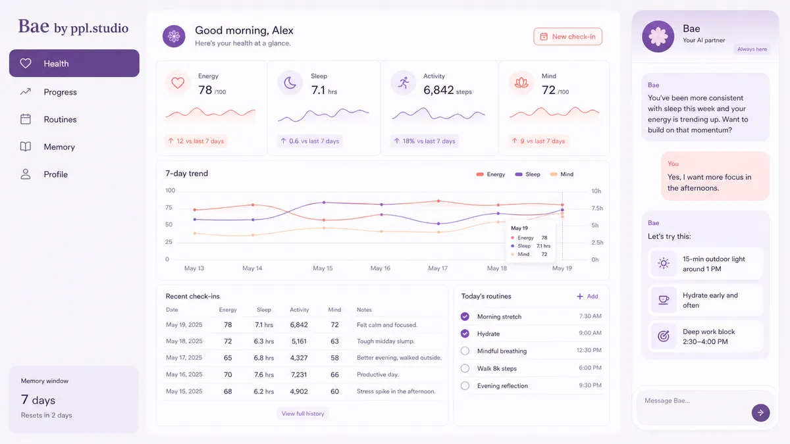Click the May 13 axis label
Image resolution: width=790 pixels, height=444 pixels.
[194, 268]
